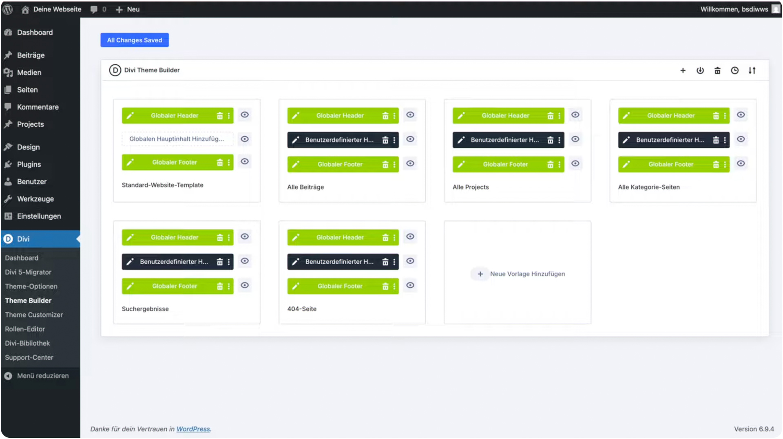Open three-dot menu of Suchergebnisse Globaler Header
The image size is (783, 439).
pos(229,238)
